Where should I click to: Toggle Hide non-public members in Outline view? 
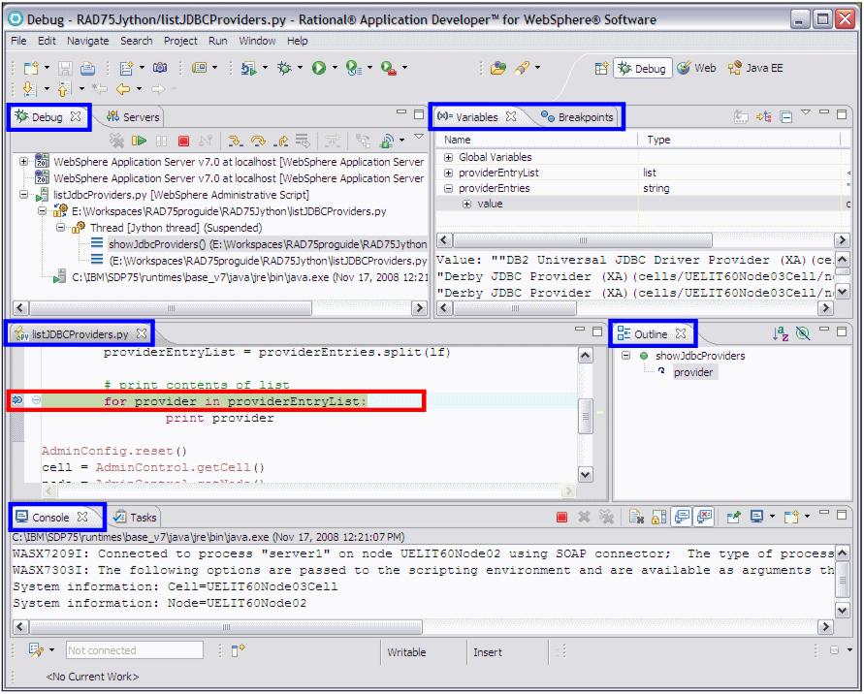(803, 333)
